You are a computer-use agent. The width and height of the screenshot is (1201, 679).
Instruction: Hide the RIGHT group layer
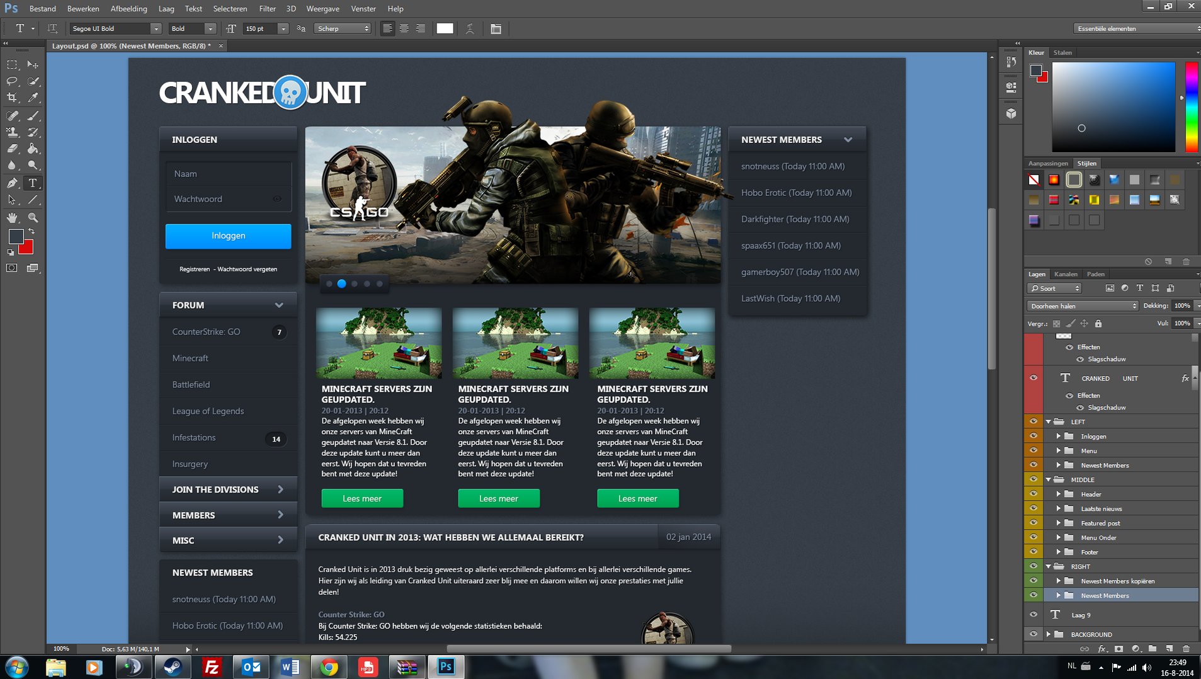(1033, 566)
